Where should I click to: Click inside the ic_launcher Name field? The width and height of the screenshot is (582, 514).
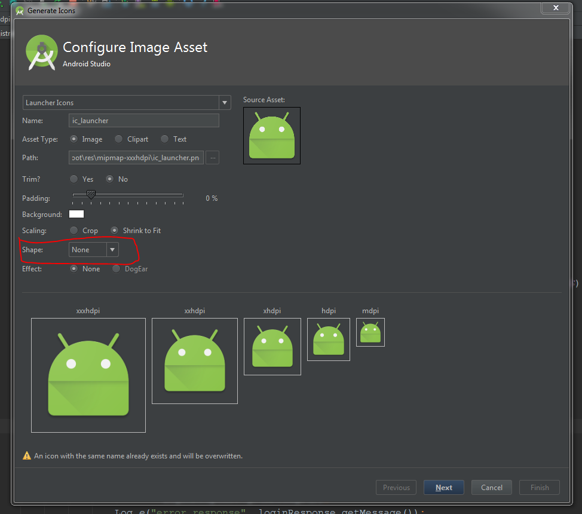pos(143,120)
